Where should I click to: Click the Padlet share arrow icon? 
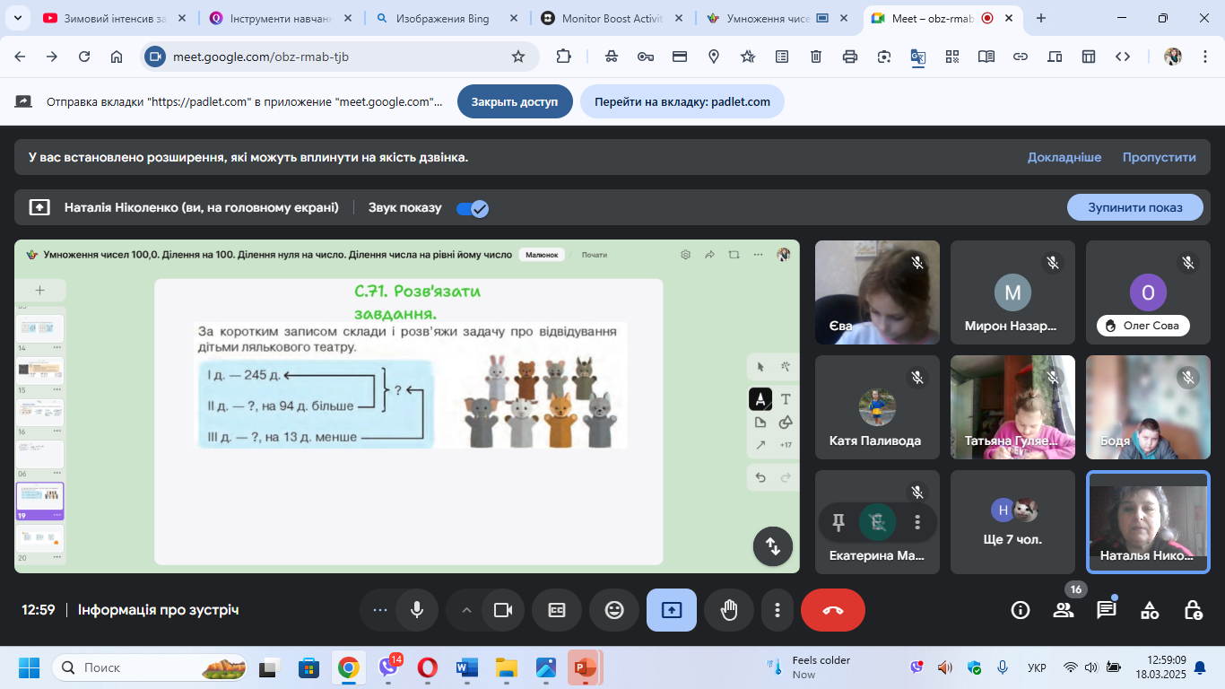pos(709,255)
